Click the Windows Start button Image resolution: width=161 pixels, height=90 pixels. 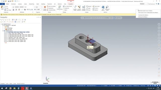(x=2, y=88)
